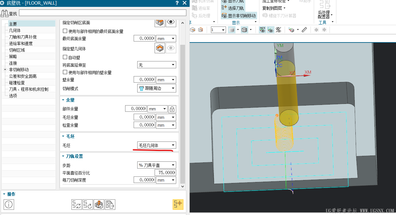Click the wireframe box display icon

point(244,30)
